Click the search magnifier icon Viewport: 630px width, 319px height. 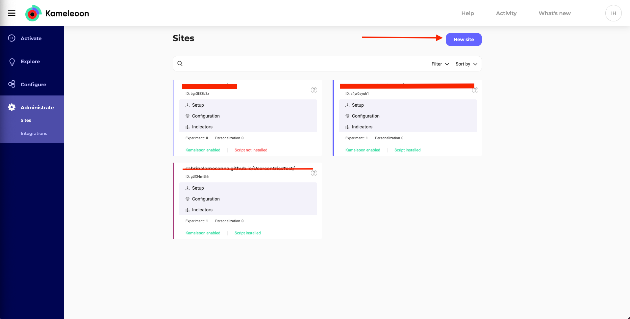click(x=180, y=64)
